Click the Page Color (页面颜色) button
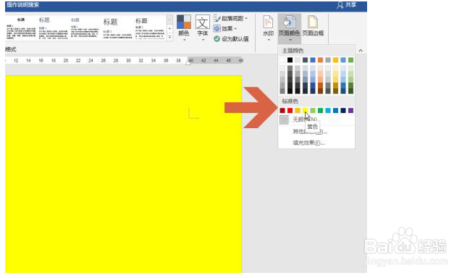The height and width of the screenshot is (278, 475). tap(290, 28)
